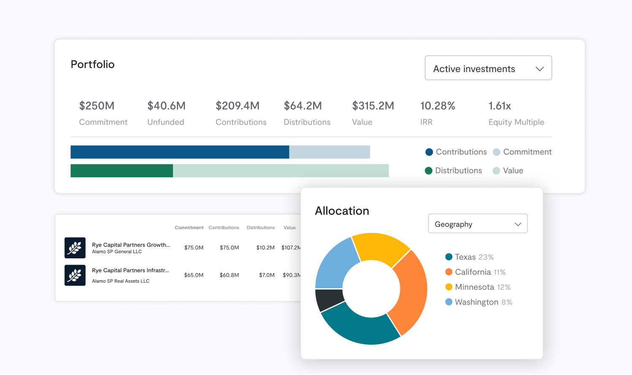The width and height of the screenshot is (632, 375).
Task: Click the yellow Minnesota legend swatch
Action: pyautogui.click(x=449, y=287)
